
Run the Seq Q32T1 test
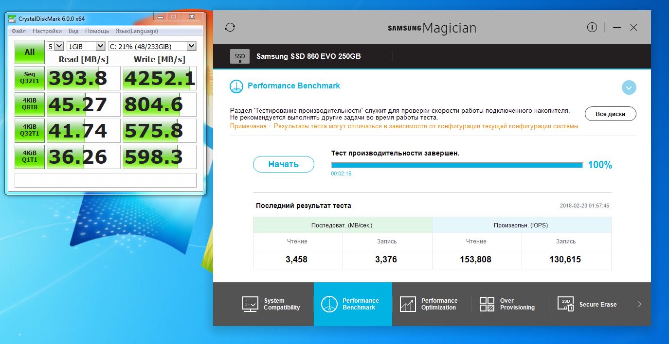click(30, 78)
